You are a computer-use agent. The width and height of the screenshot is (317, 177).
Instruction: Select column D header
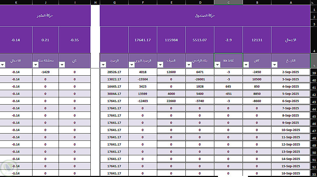click(200, 3)
